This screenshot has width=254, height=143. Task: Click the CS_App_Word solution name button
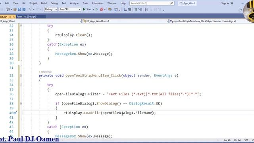click(187, 3)
